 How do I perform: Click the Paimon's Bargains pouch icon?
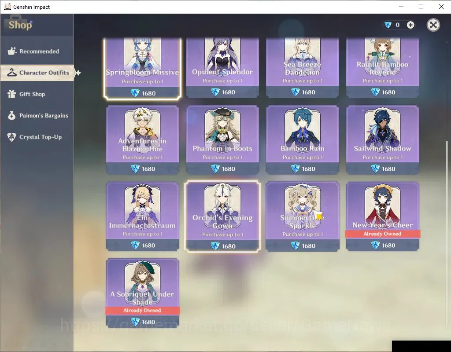[x=12, y=116]
